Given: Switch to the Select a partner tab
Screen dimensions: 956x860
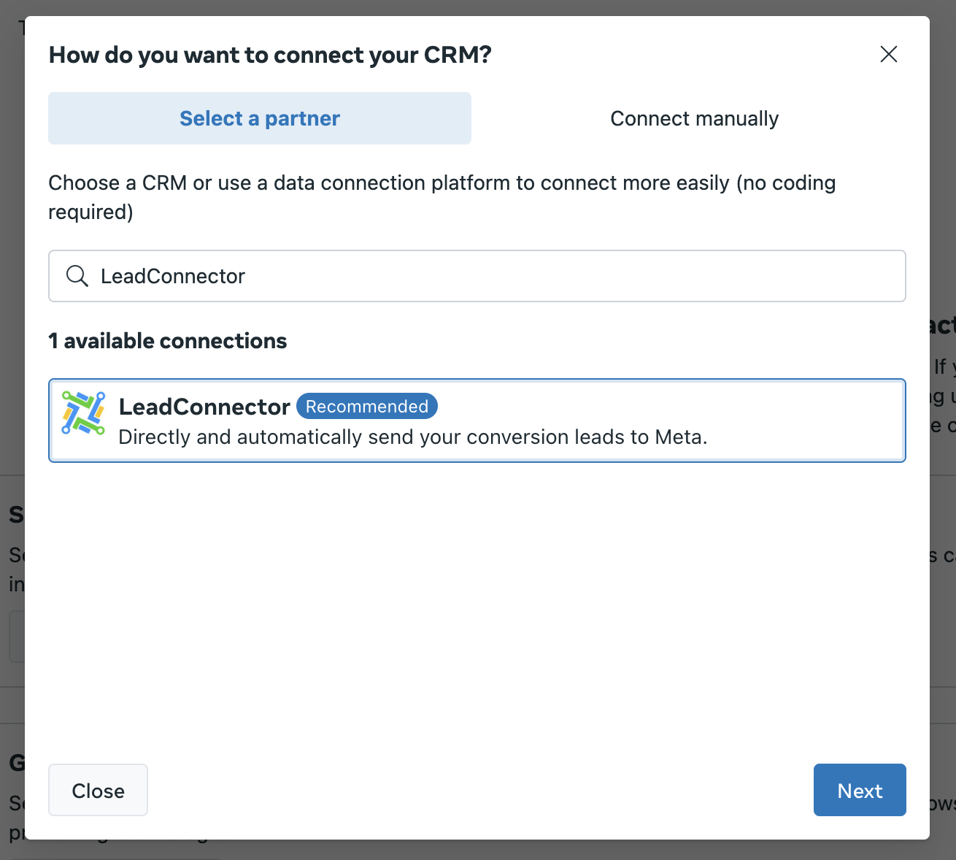Looking at the screenshot, I should [260, 118].
